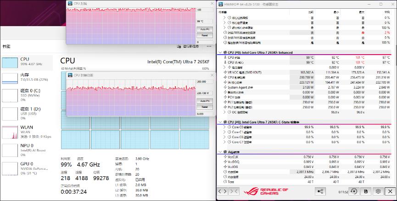397x201 pixels.
Task: Collapse the memory timings sensor group
Action: [220, 152]
